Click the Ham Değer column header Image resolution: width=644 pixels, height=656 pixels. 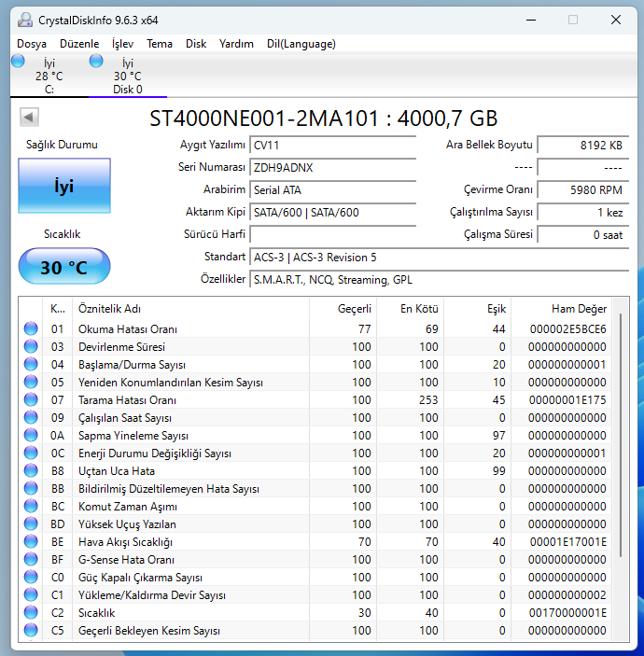(562, 309)
